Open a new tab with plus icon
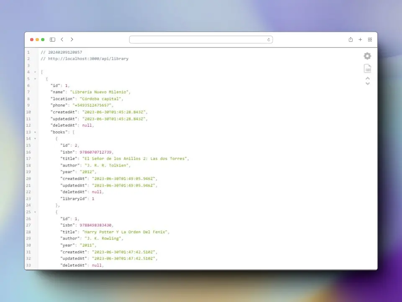Viewport: 402px width, 302px height. pyautogui.click(x=360, y=39)
